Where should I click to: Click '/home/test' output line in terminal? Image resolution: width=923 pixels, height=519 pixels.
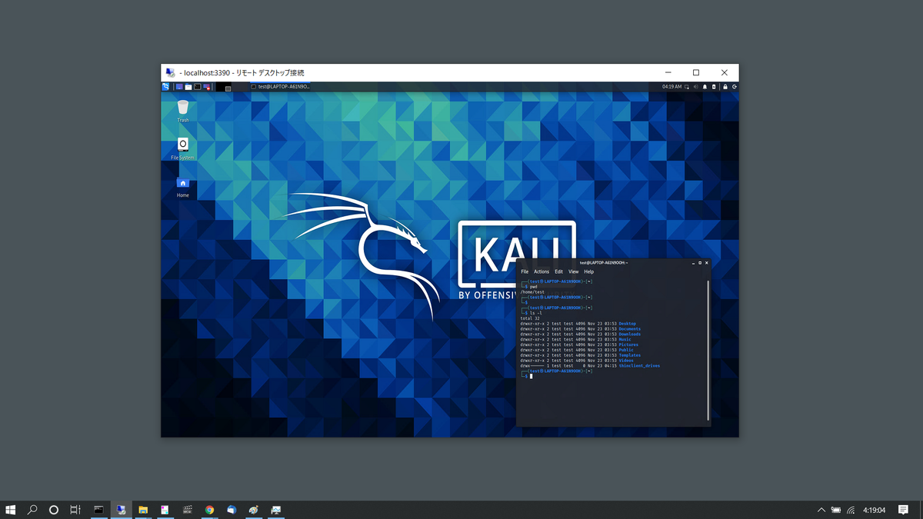[532, 292]
